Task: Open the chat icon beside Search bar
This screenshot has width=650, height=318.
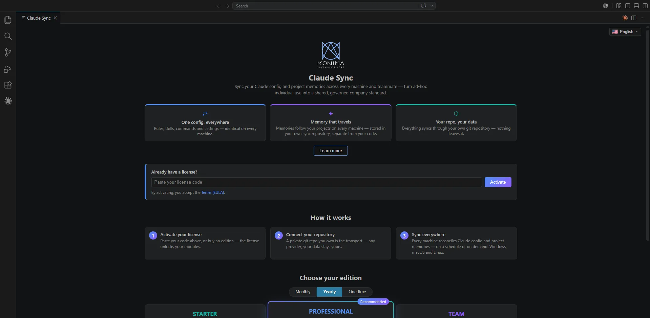Action: [x=423, y=6]
